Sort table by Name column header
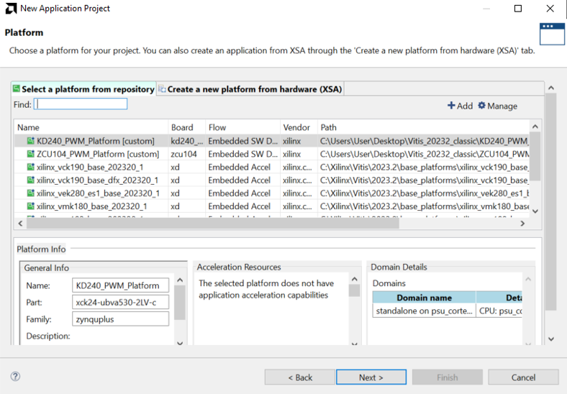The image size is (567, 394). 91,127
